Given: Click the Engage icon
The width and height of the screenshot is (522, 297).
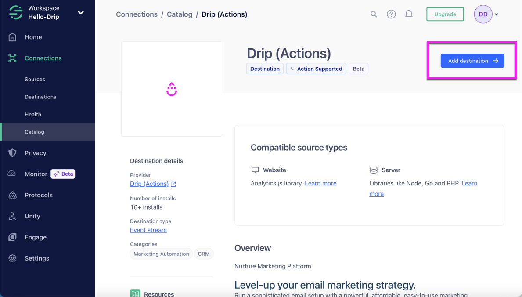Looking at the screenshot, I should (x=12, y=237).
